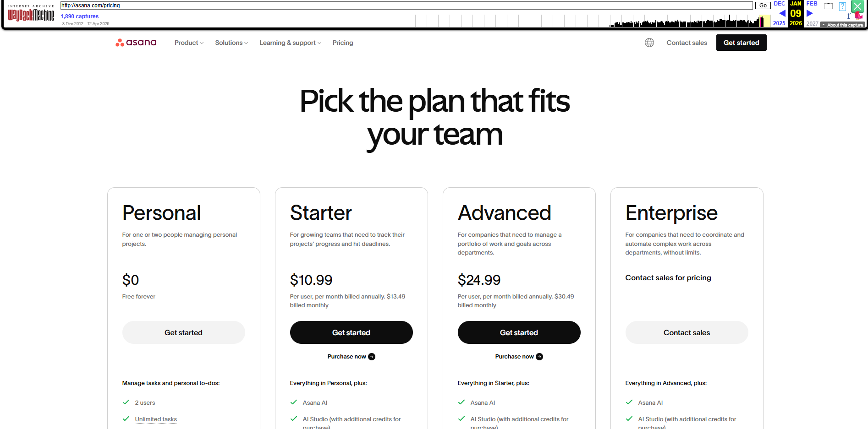Open the Solutions dropdown

point(231,43)
